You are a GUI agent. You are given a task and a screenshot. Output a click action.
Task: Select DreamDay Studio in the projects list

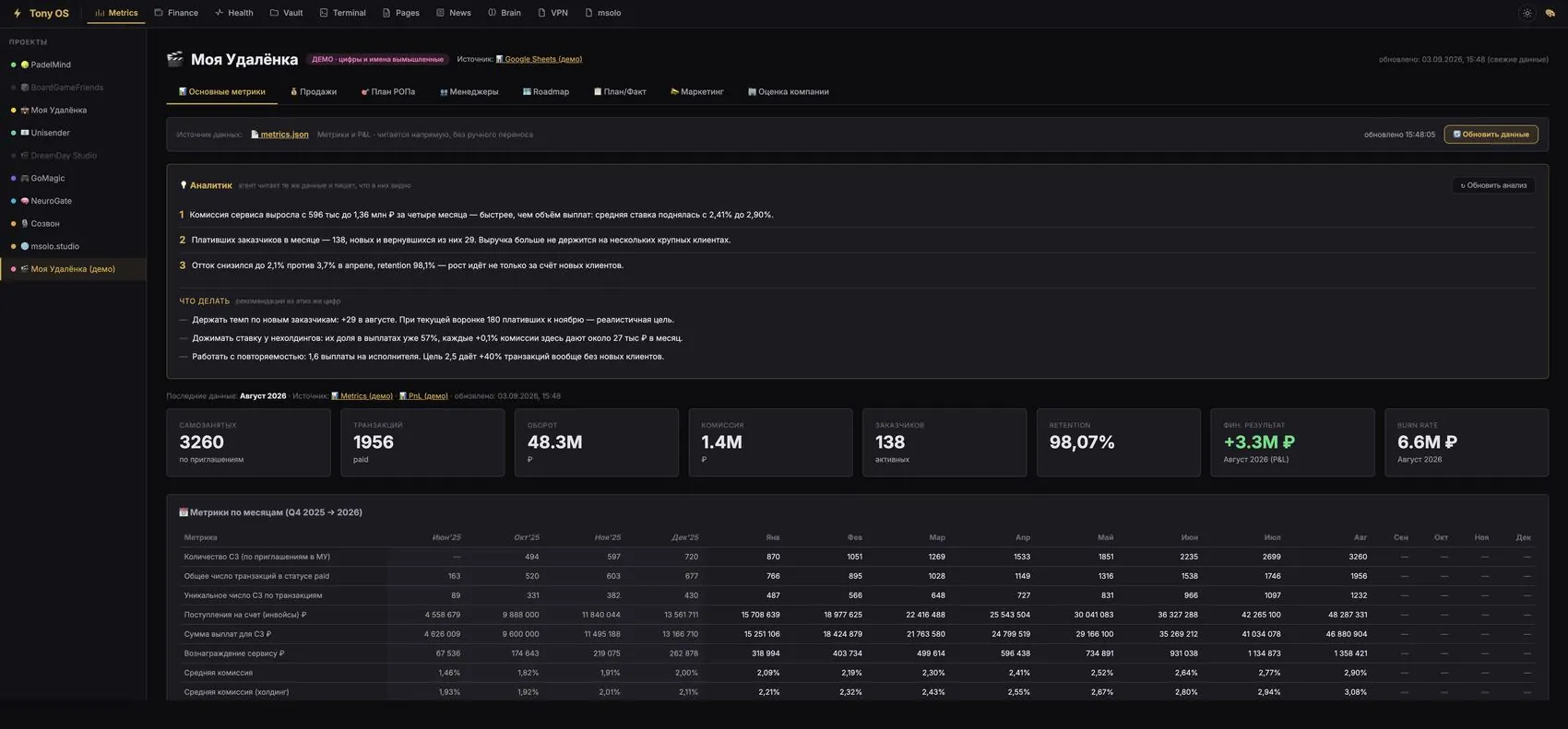[x=73, y=156]
